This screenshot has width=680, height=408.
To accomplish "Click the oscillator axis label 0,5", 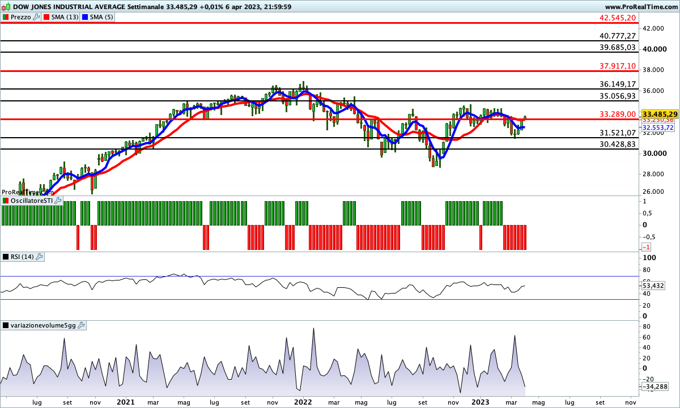I will [648, 213].
